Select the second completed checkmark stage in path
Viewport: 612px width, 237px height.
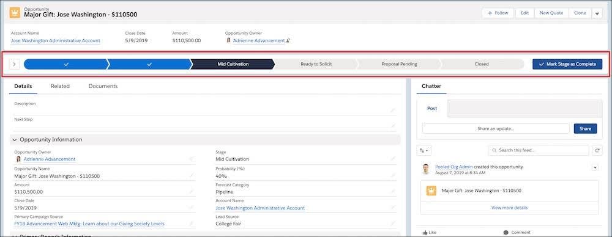149,64
